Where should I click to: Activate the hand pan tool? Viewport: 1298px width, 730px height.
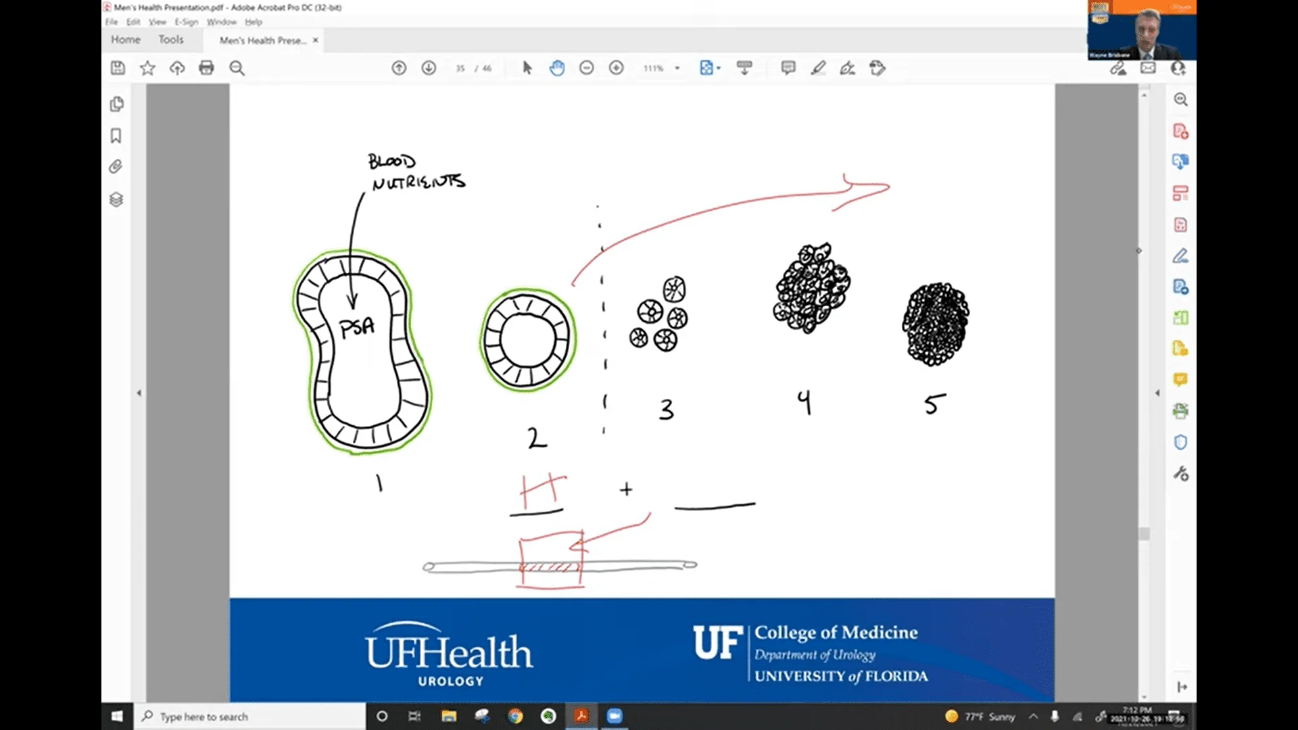pyautogui.click(x=557, y=68)
